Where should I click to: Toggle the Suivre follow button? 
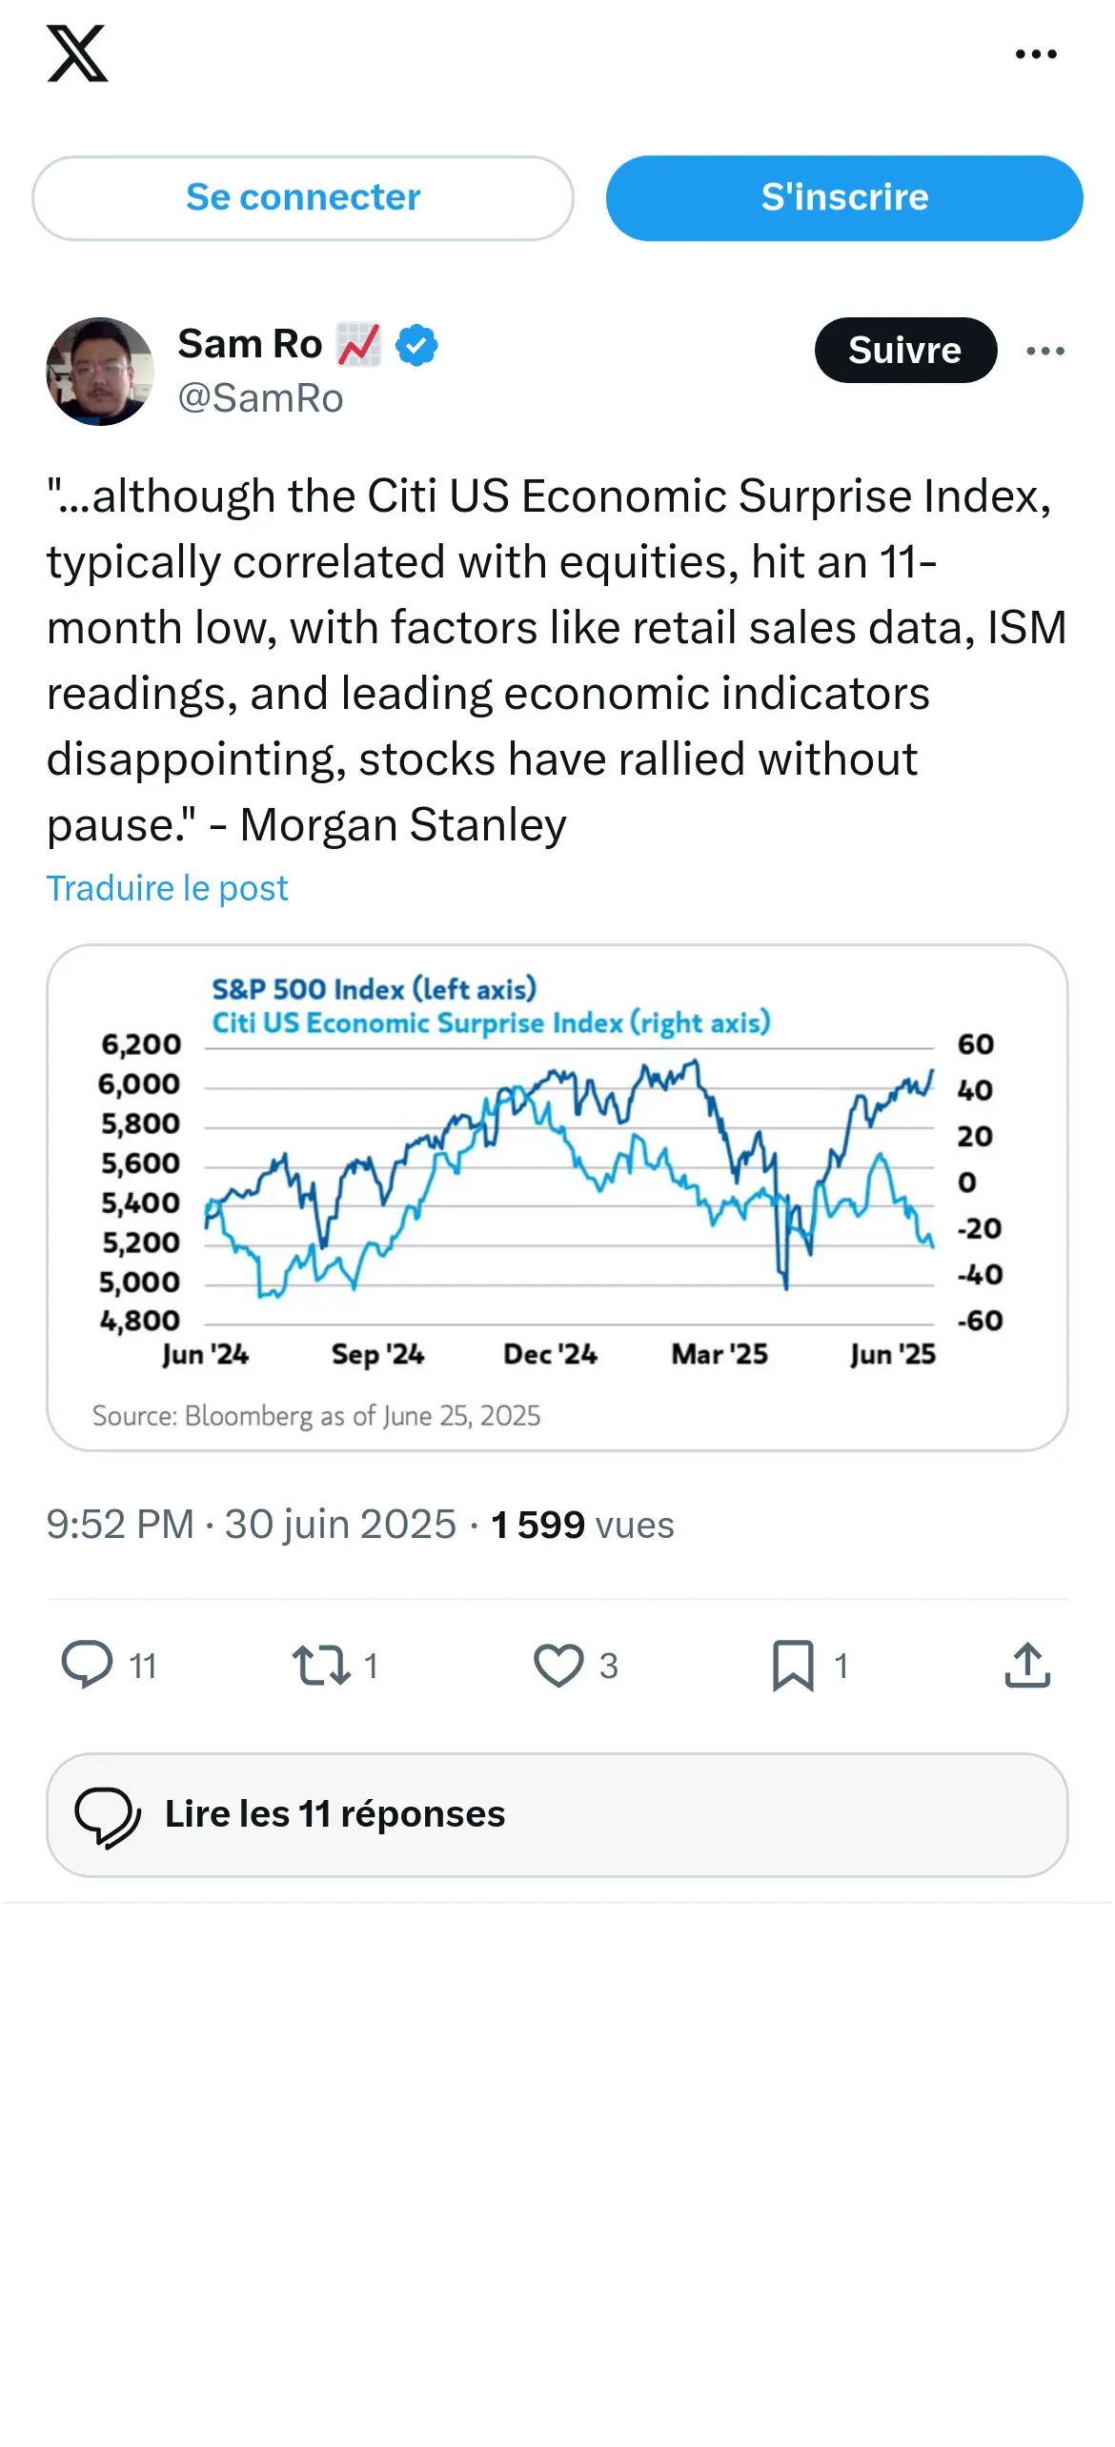[x=904, y=351]
